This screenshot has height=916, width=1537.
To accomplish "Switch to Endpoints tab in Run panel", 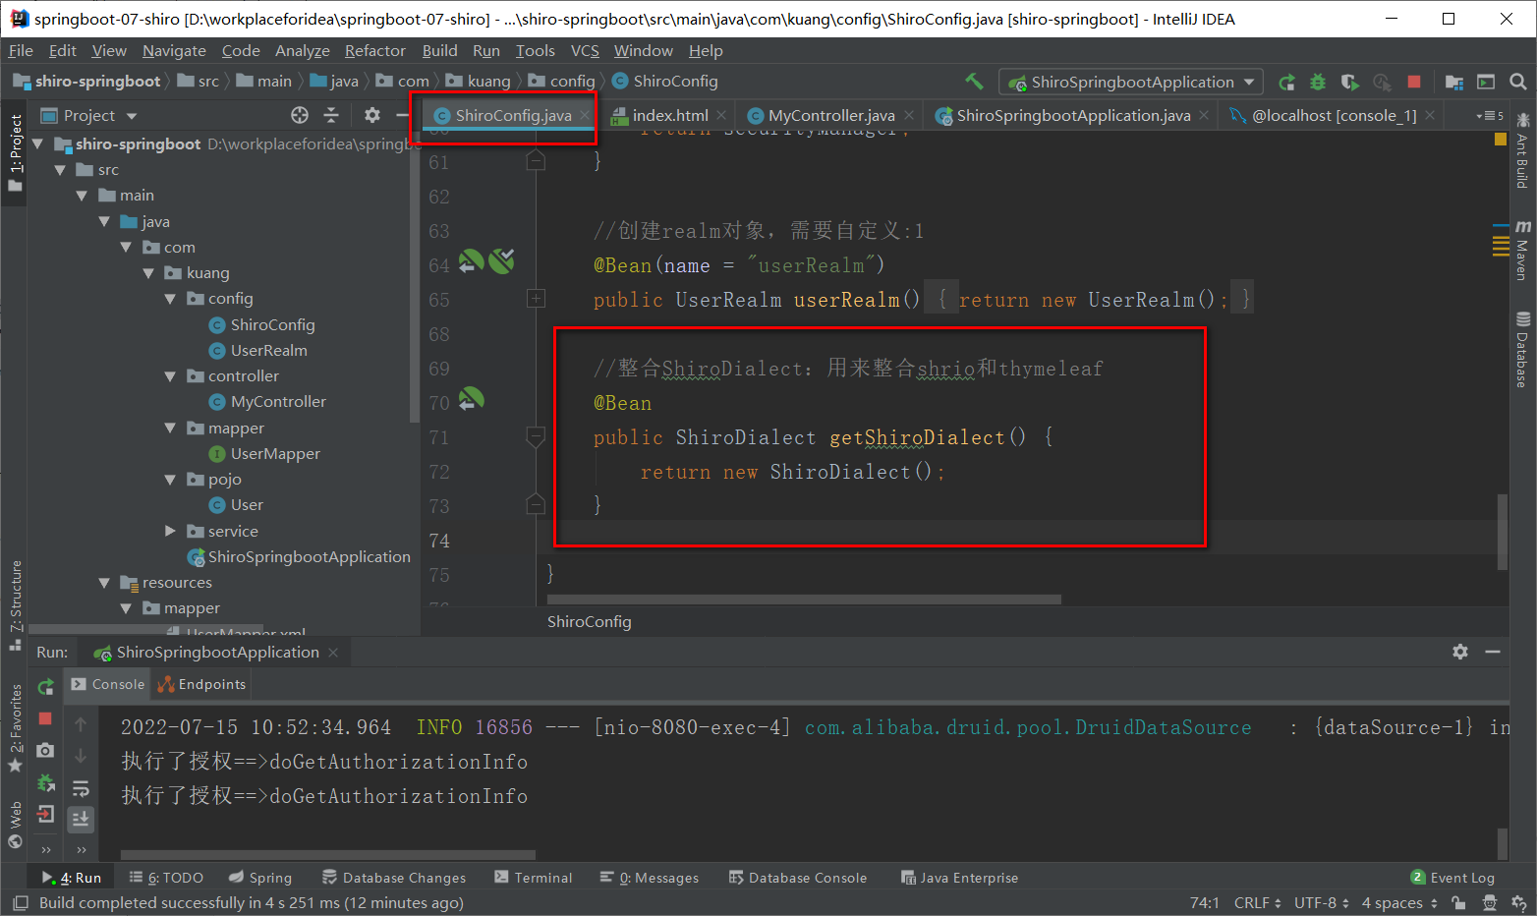I will pyautogui.click(x=201, y=684).
